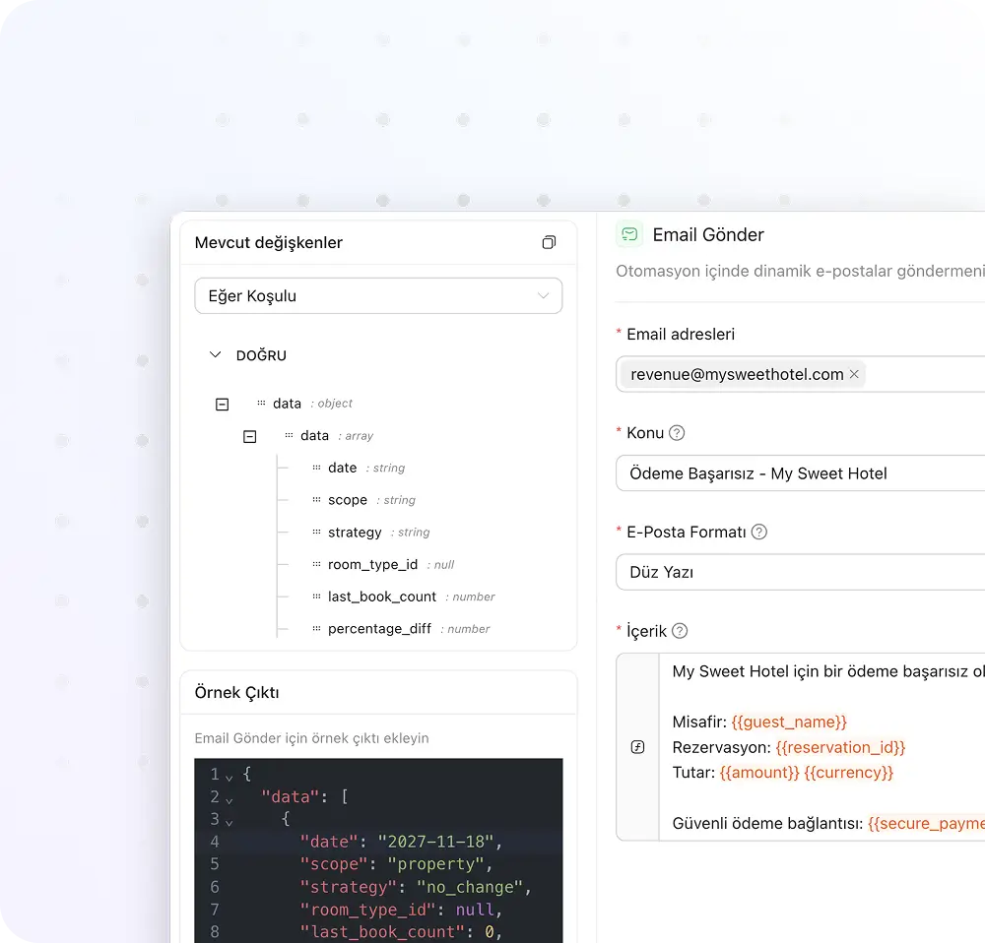The image size is (985, 943).
Task: Open the E-Posta Formatı help icon
Action: click(x=758, y=533)
